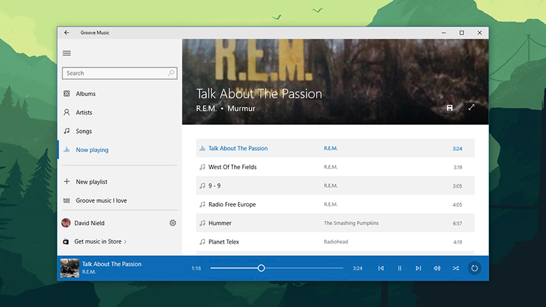Go back using the title bar arrow

(66, 33)
